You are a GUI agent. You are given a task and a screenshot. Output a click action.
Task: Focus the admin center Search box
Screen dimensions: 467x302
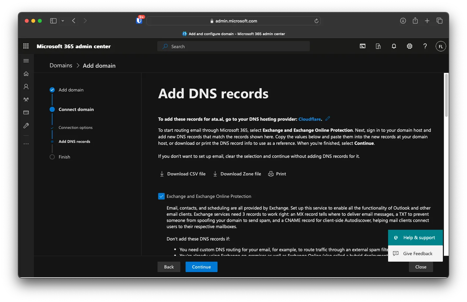click(233, 47)
